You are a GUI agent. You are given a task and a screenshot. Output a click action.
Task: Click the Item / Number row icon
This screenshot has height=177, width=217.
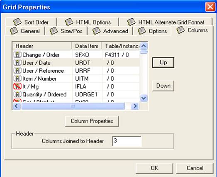point(17,79)
